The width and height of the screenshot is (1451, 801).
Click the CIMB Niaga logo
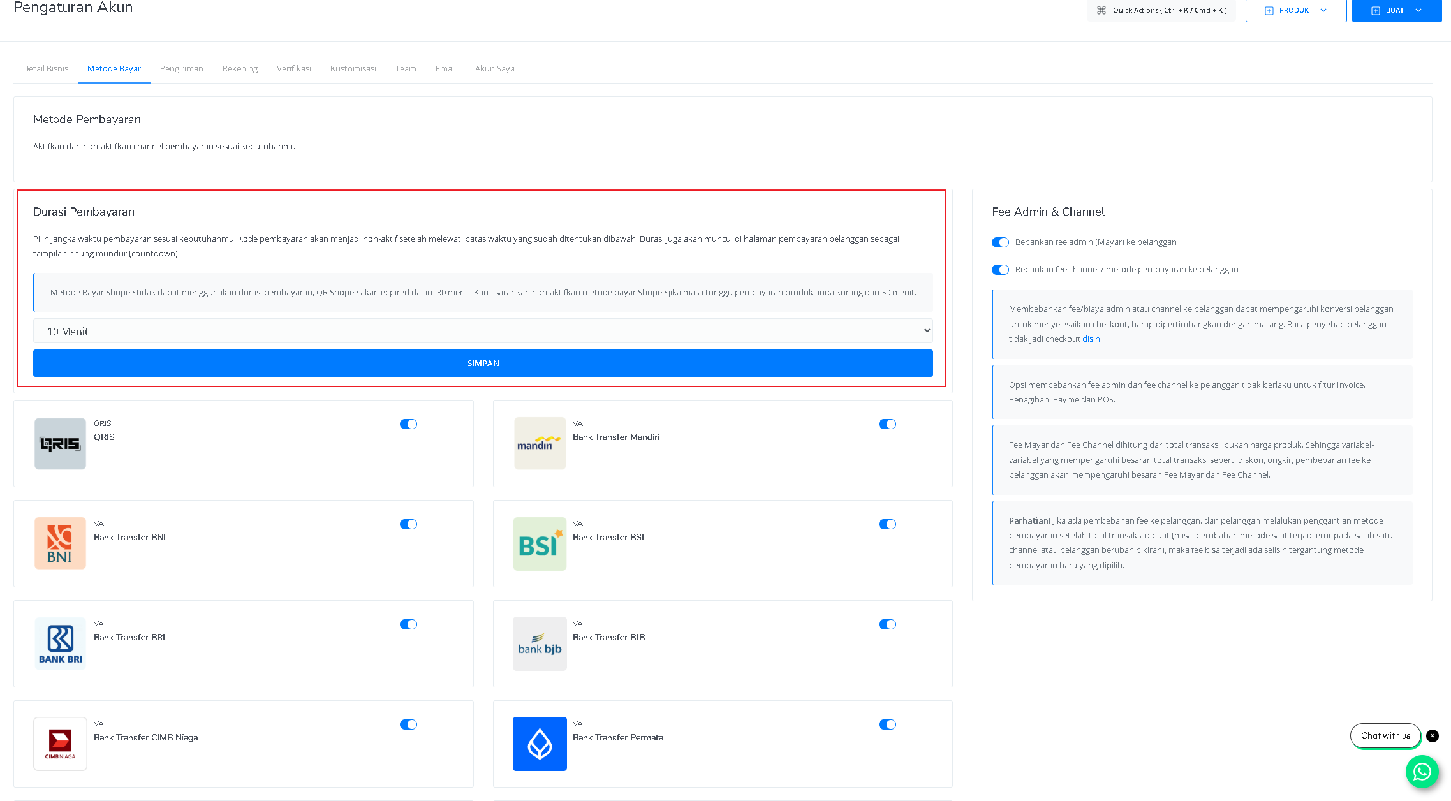pos(60,744)
